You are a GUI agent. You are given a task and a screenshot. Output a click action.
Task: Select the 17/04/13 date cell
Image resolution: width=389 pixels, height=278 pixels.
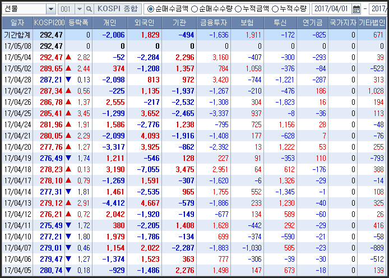tap(17, 203)
